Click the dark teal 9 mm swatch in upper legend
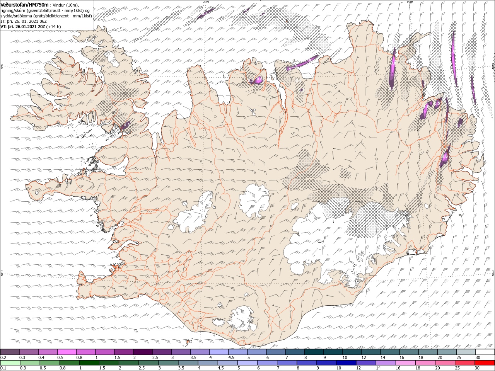The image size is (495, 371). point(314,352)
